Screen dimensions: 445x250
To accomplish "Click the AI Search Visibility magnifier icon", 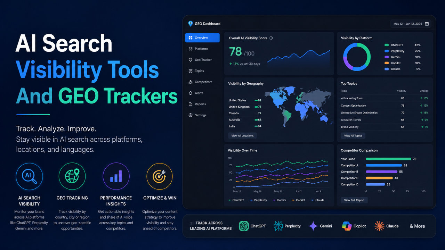I will pyautogui.click(x=29, y=176).
